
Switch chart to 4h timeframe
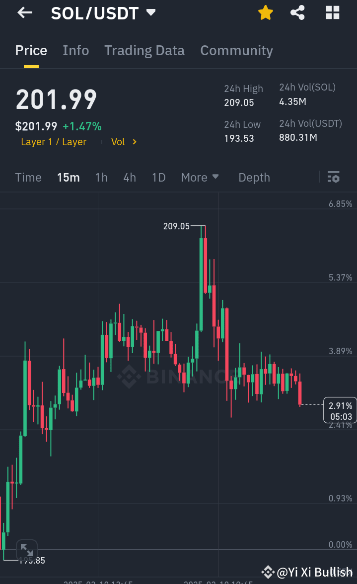(129, 177)
